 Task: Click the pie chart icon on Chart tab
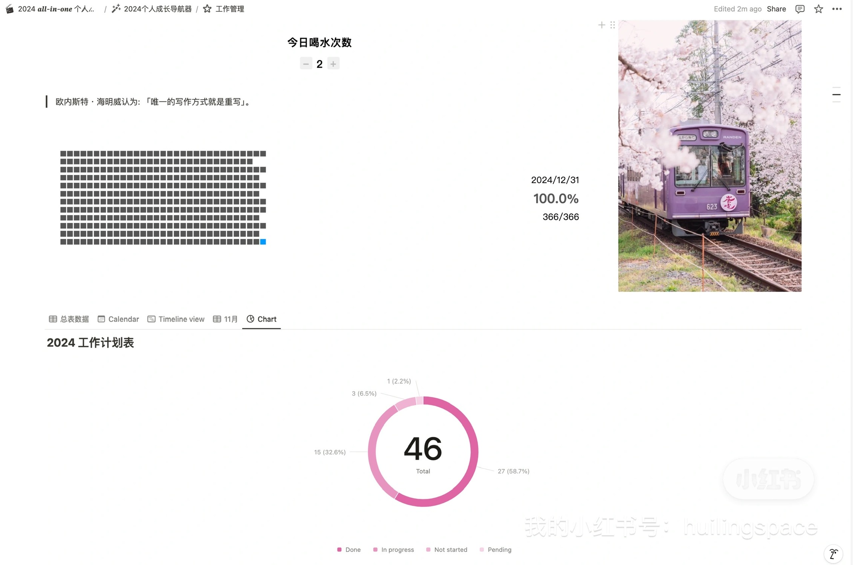(251, 319)
